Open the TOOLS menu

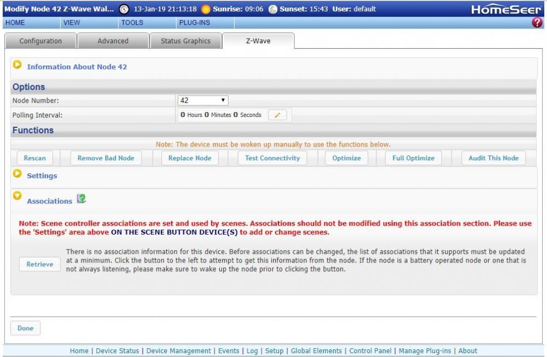[132, 23]
